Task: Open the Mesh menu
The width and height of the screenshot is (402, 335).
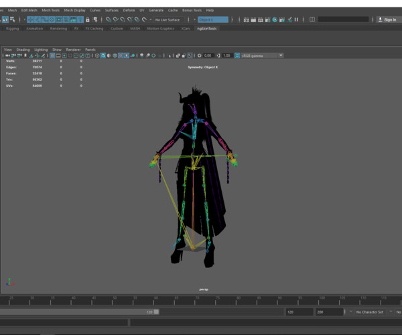Action: (12, 10)
